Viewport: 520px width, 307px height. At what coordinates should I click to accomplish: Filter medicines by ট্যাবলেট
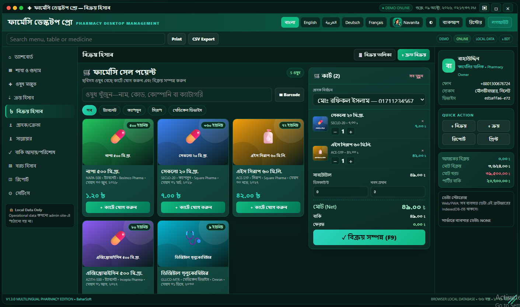click(x=109, y=110)
